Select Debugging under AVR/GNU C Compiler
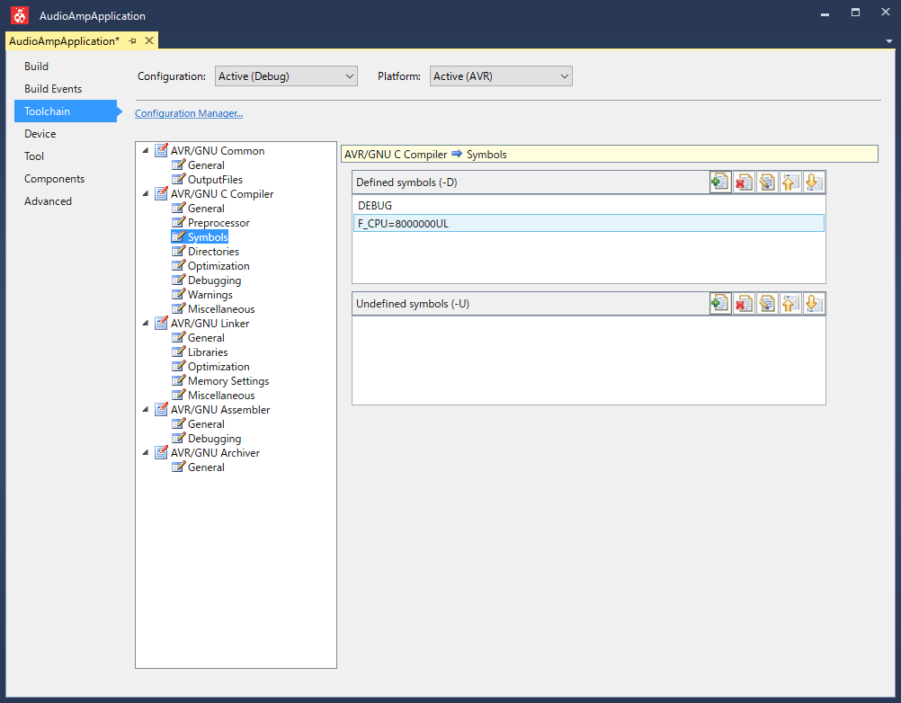The image size is (901, 703). pyautogui.click(x=207, y=280)
